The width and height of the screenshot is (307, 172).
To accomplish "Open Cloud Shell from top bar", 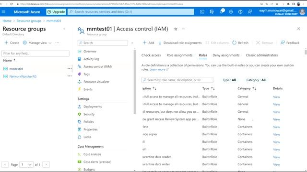I will 202,11.
